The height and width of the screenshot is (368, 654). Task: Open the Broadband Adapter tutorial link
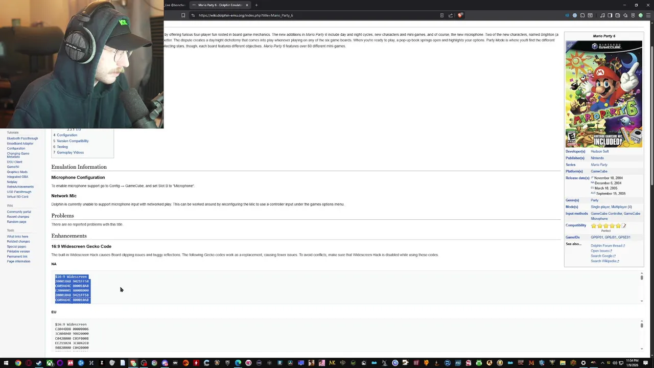point(20,144)
